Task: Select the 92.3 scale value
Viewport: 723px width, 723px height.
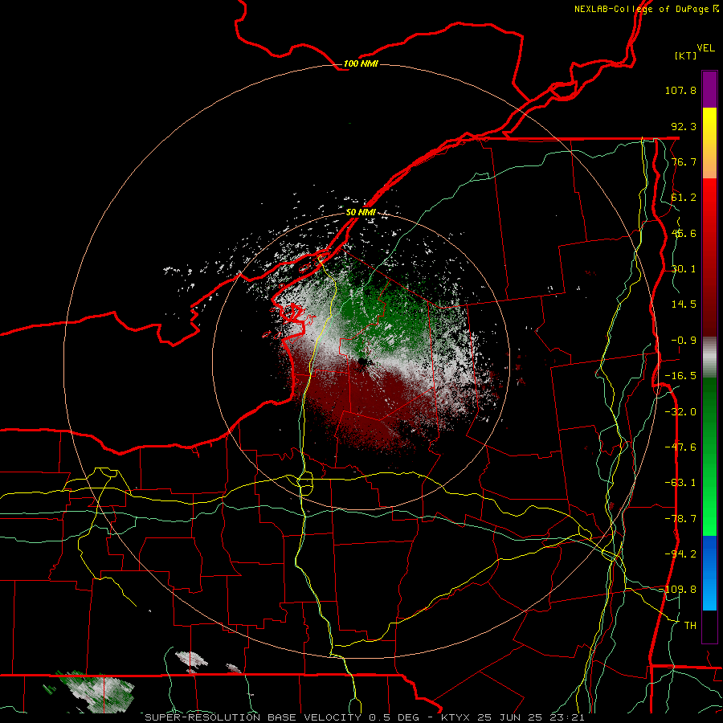Action: click(684, 126)
